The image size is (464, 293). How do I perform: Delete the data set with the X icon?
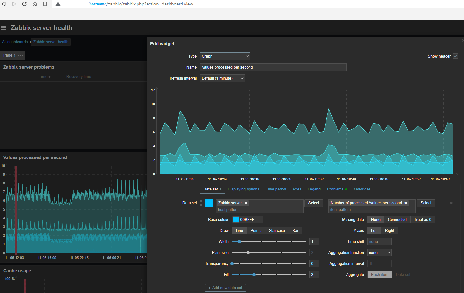(x=451, y=203)
